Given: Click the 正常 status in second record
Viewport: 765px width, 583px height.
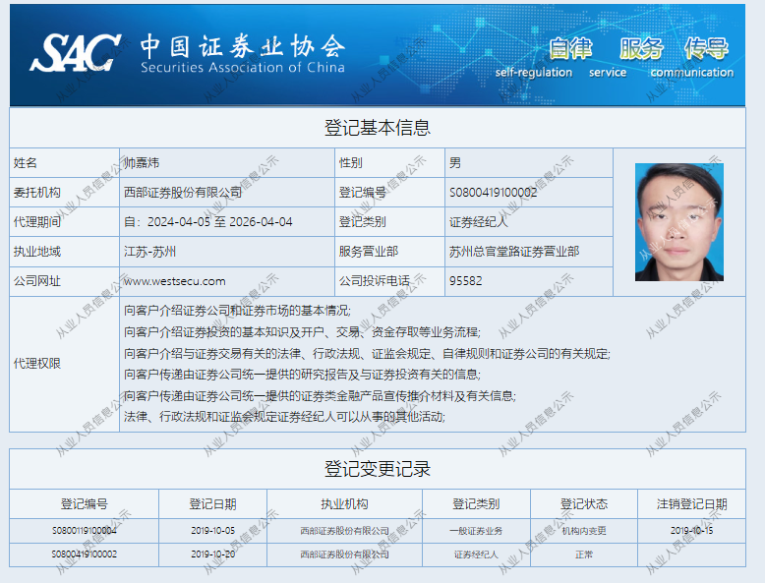Looking at the screenshot, I should coord(584,554).
